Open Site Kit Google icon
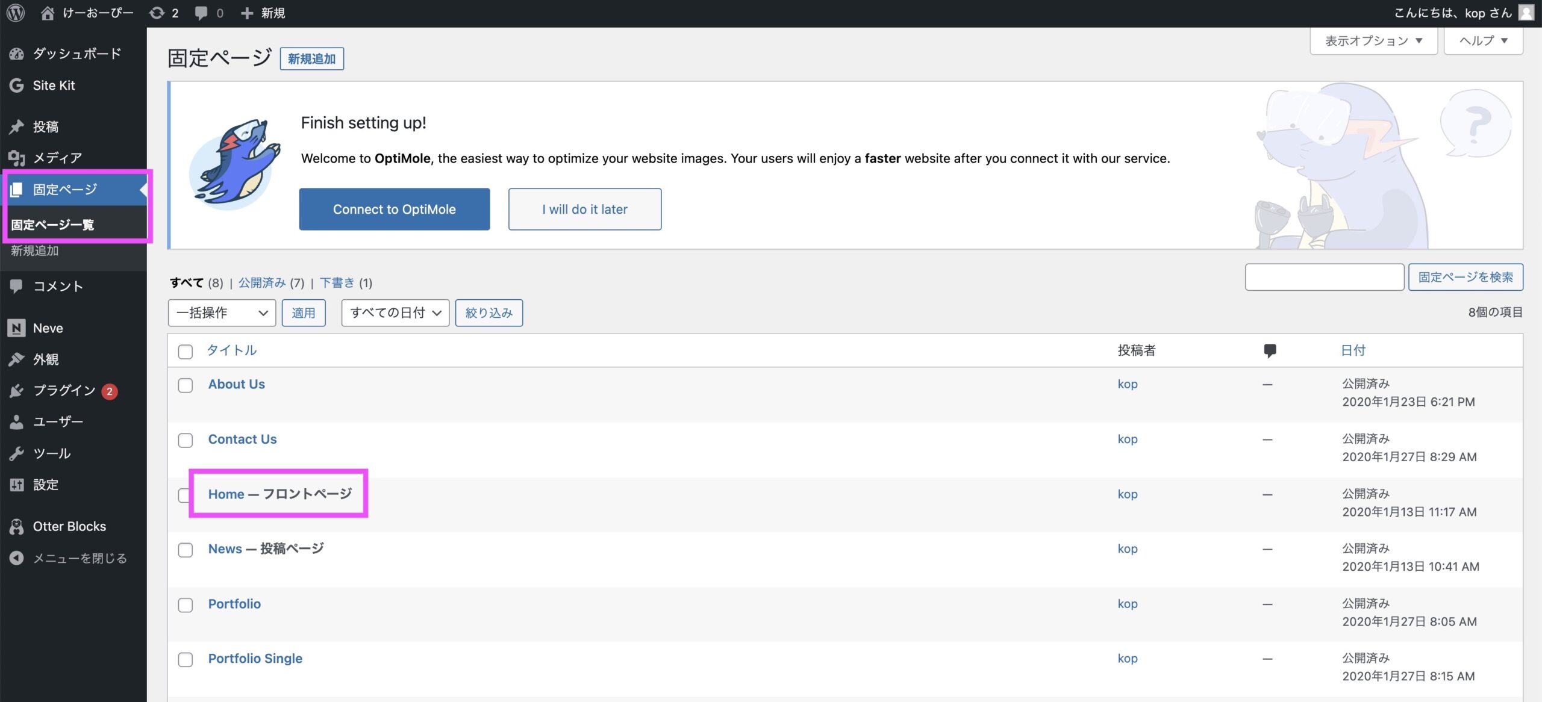1542x702 pixels. 16,85
